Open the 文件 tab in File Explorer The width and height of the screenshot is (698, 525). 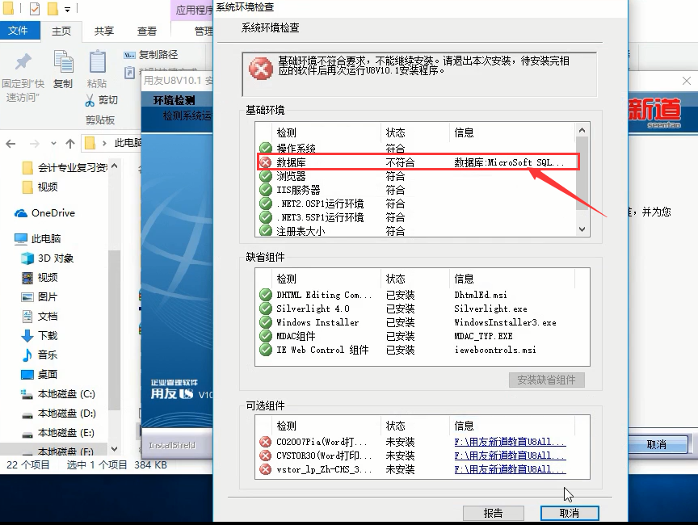pos(19,31)
